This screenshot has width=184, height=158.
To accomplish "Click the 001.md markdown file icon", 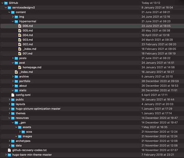I will point(20,53).
